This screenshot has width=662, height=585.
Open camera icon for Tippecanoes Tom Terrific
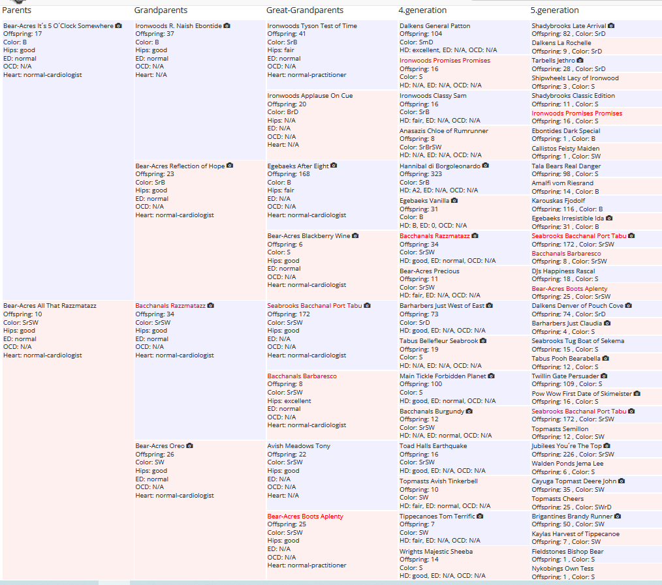pos(480,517)
